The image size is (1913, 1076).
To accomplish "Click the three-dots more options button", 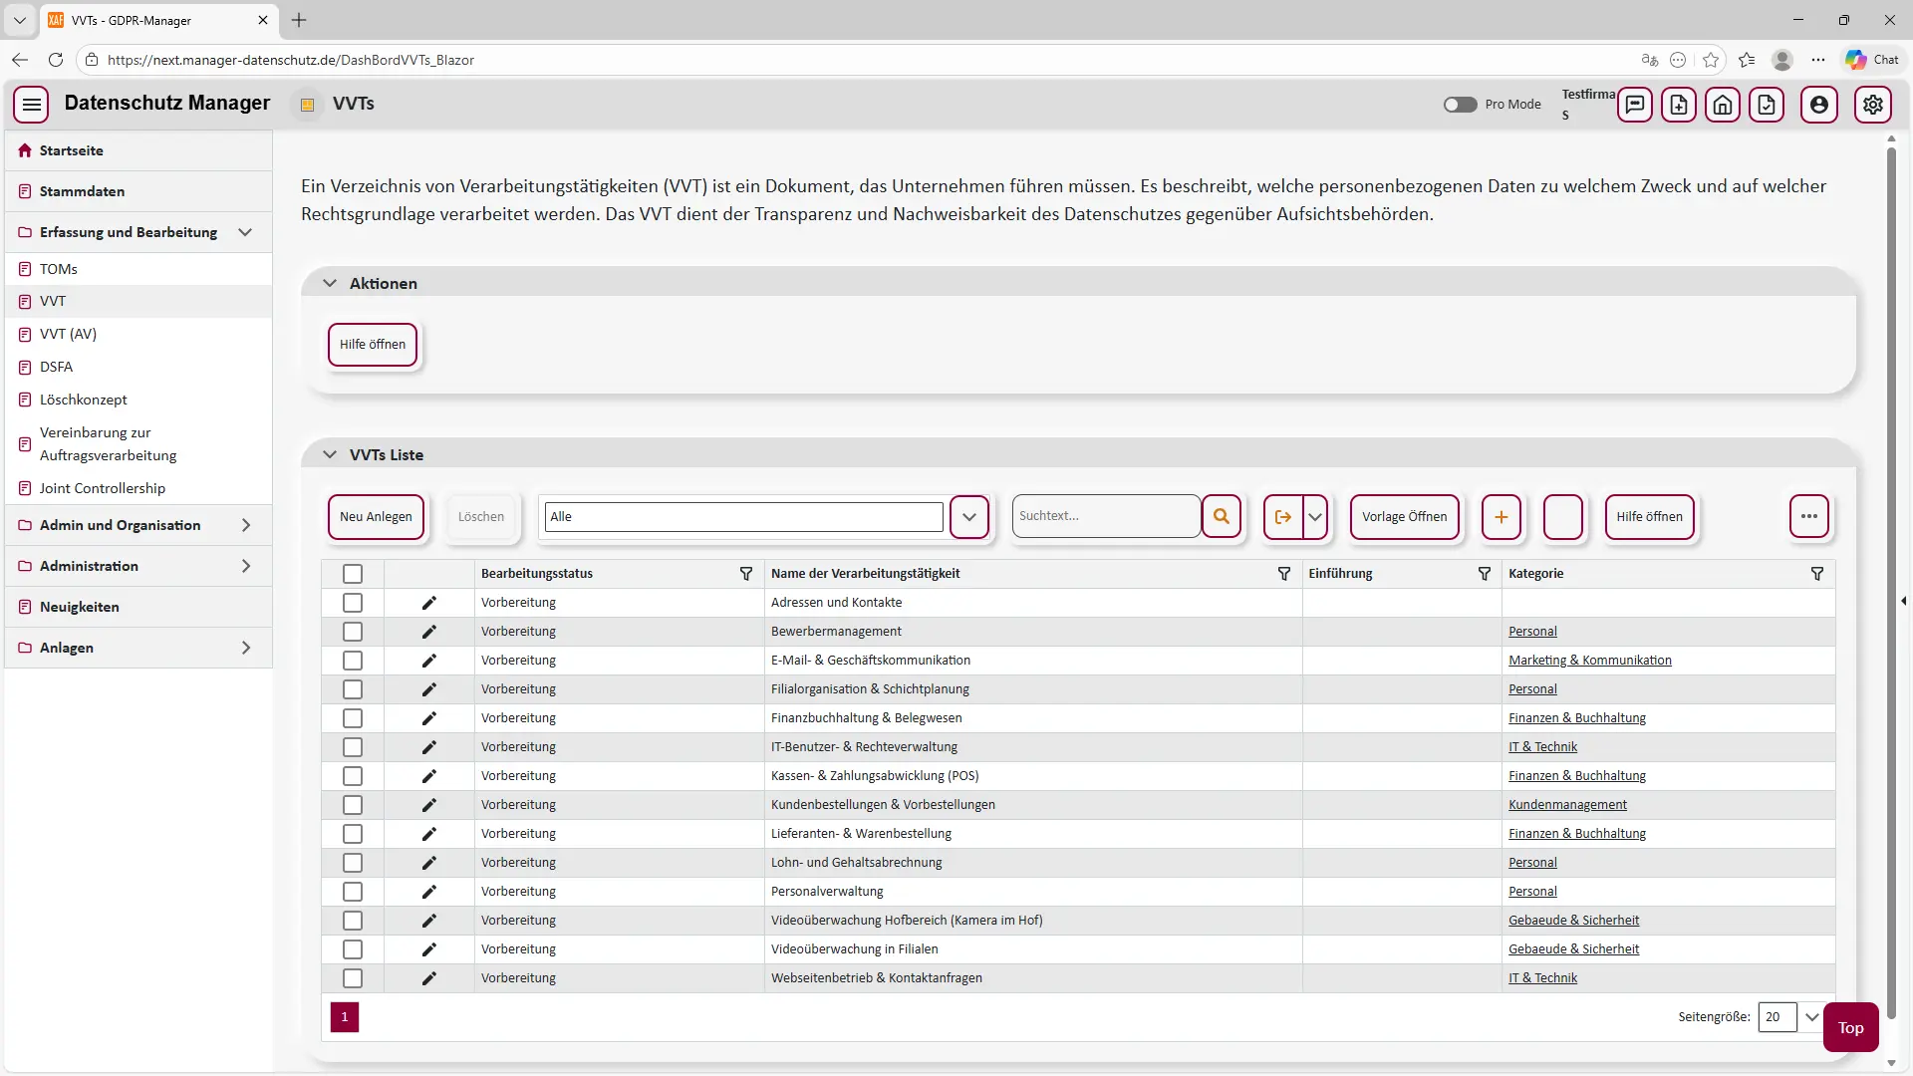I will (x=1808, y=516).
